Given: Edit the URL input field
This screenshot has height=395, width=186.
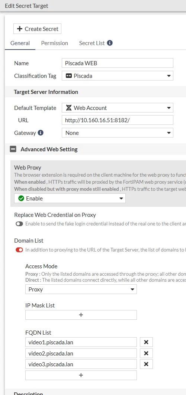Looking at the screenshot, I should point(118,120).
